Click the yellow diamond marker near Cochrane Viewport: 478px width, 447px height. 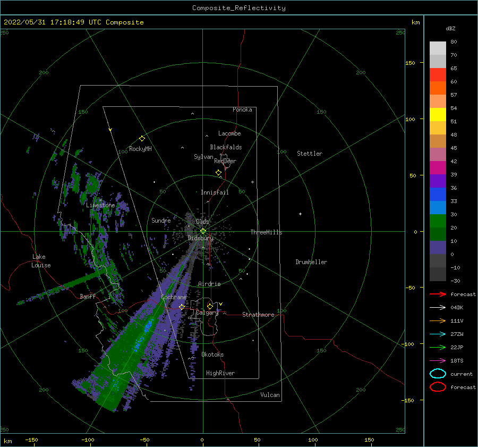coord(182,307)
